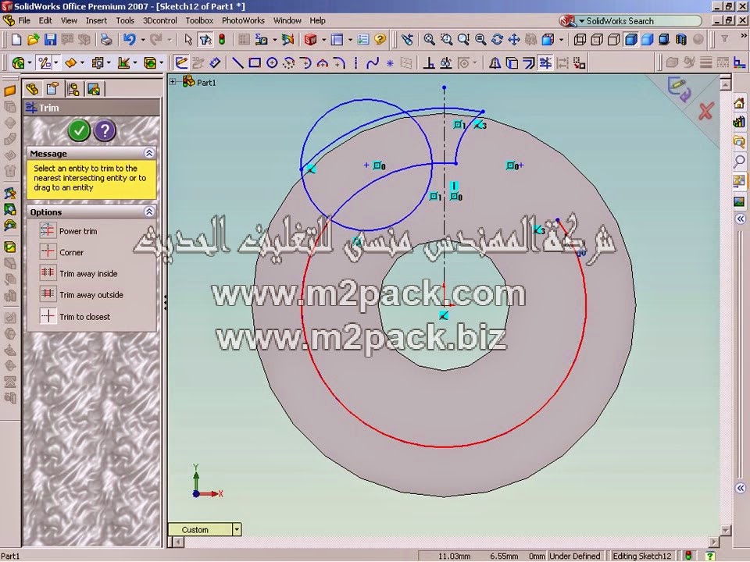Toggle Wireframe display mode

[580, 40]
